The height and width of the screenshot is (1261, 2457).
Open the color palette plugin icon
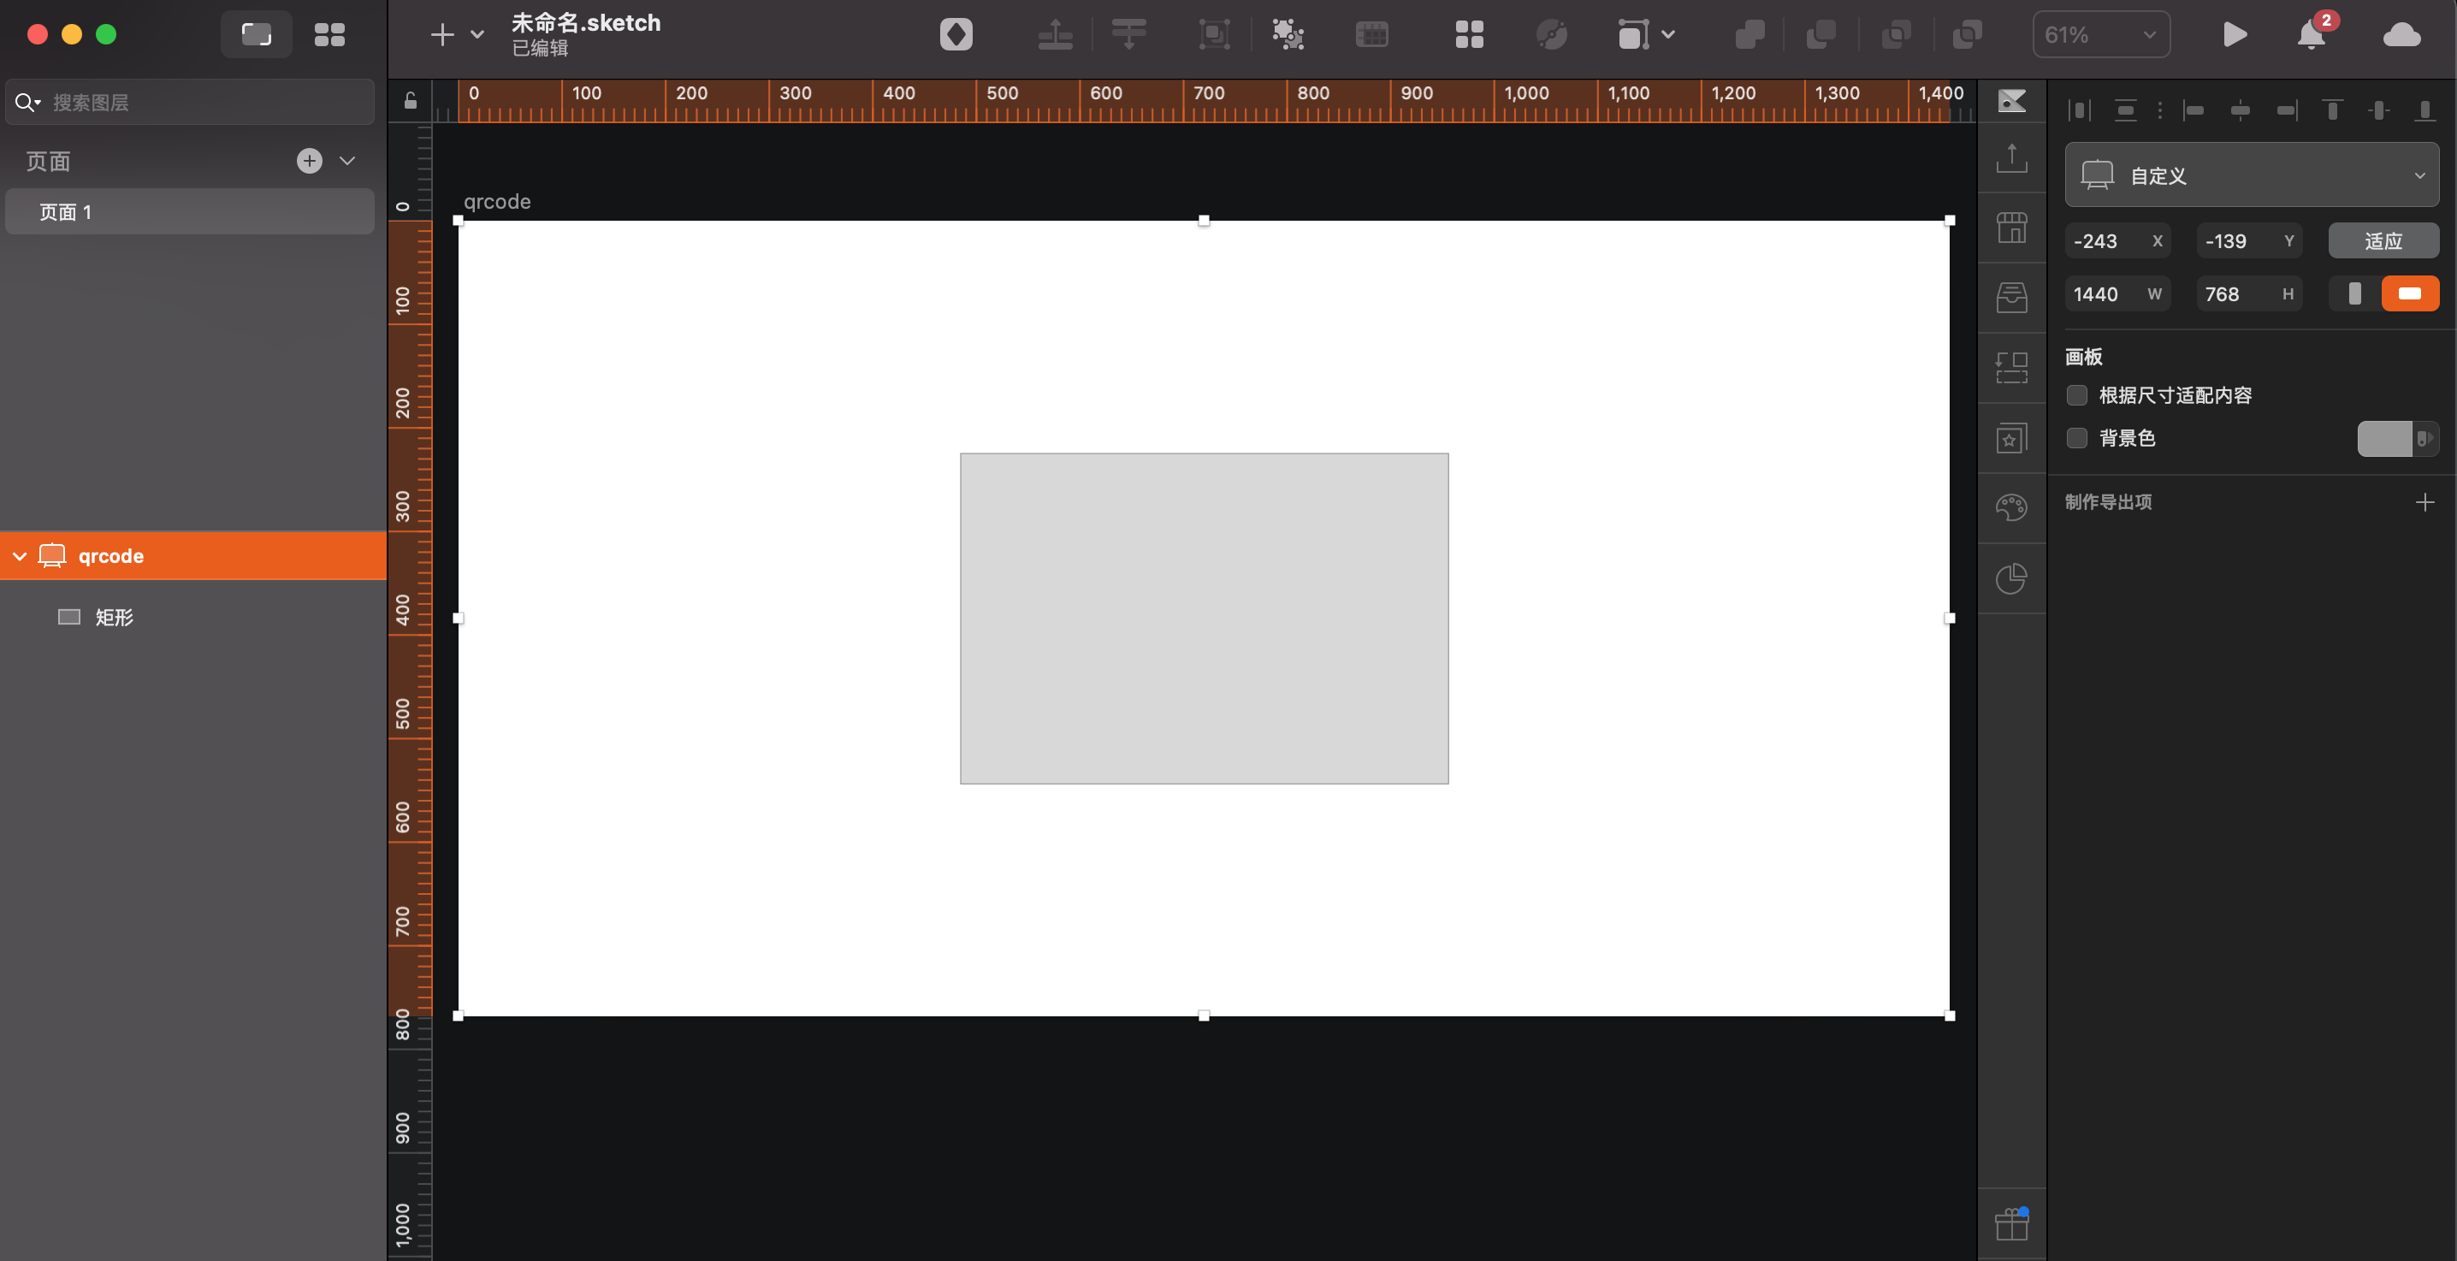[x=2010, y=507]
